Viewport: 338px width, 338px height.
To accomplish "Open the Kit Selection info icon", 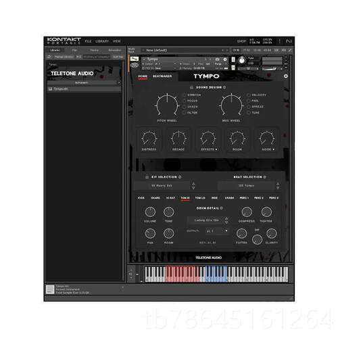I will (x=180, y=177).
